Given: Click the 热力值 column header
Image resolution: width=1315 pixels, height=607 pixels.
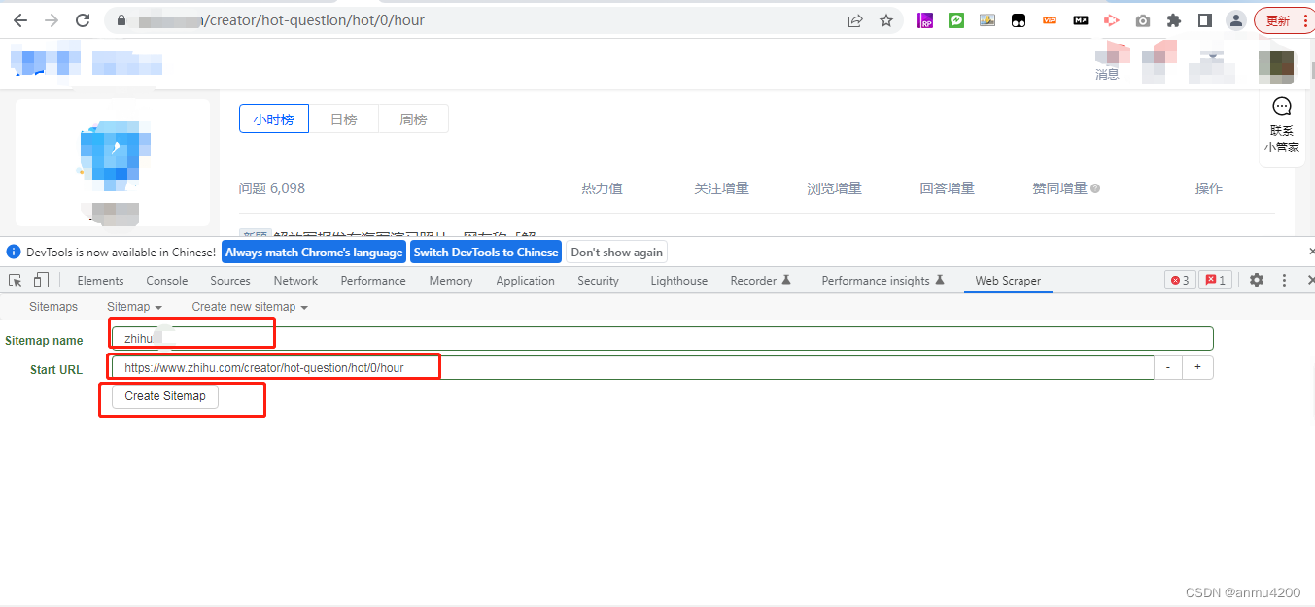Looking at the screenshot, I should [602, 188].
